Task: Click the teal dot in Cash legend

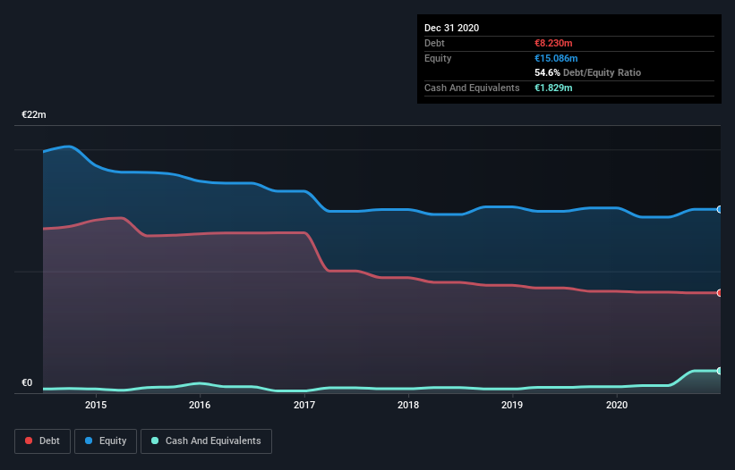Action: 155,441
